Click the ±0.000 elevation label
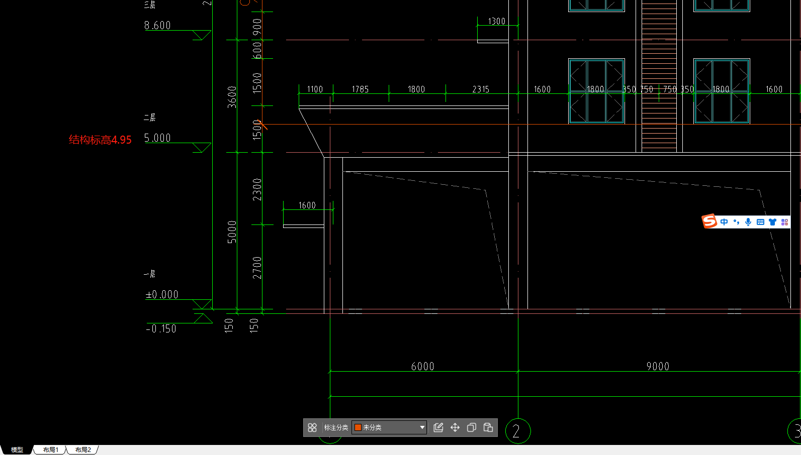Screen dimensions: 801x455 [x=162, y=294]
